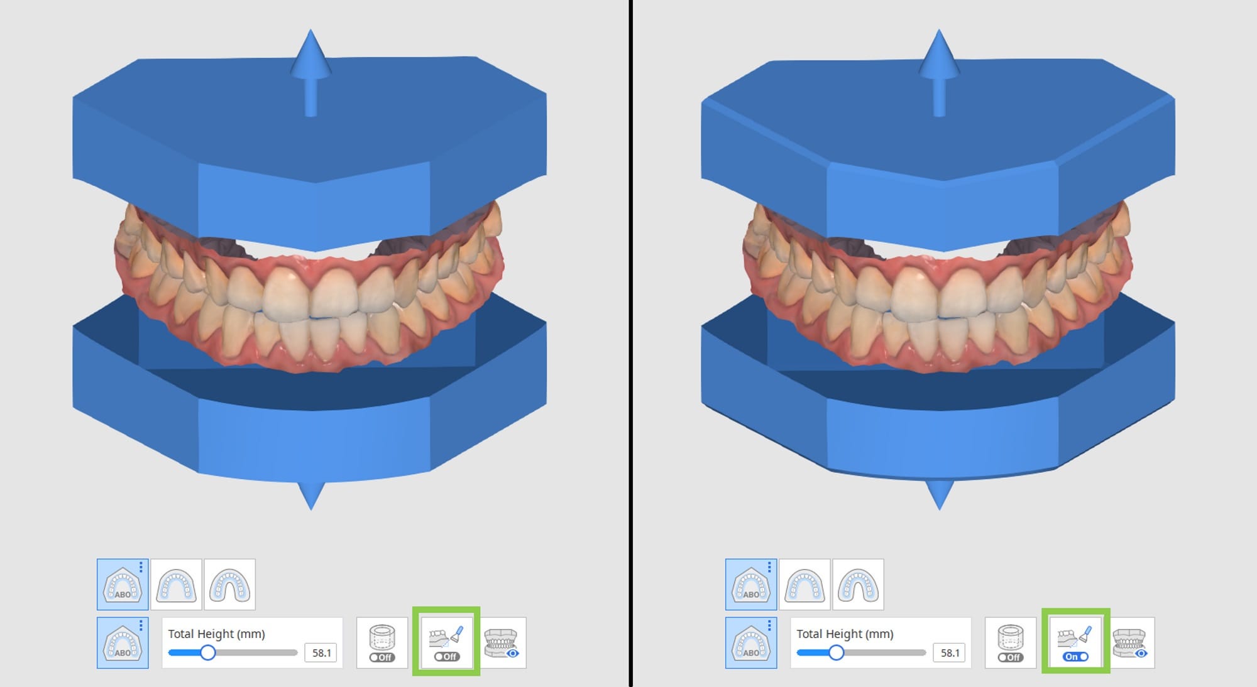
Task: Click Total Height slider handle in left panel
Action: point(208,652)
